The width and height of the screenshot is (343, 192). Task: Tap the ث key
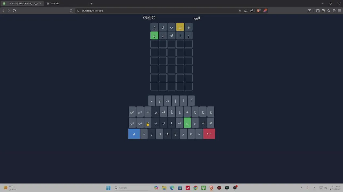[148, 112]
